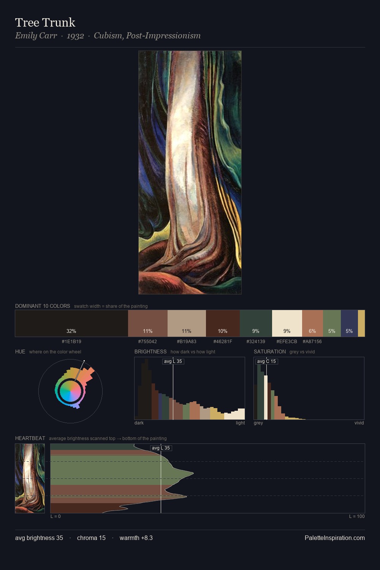
Task: Click the artist name 'Emily Carr'
Action: (x=36, y=36)
